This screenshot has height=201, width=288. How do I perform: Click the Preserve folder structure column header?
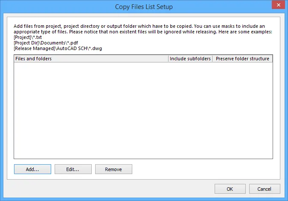242,59
